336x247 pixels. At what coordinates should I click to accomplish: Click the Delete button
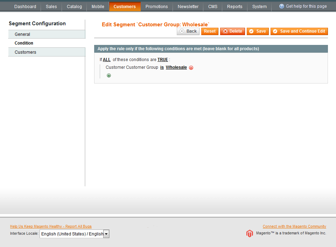pos(232,31)
